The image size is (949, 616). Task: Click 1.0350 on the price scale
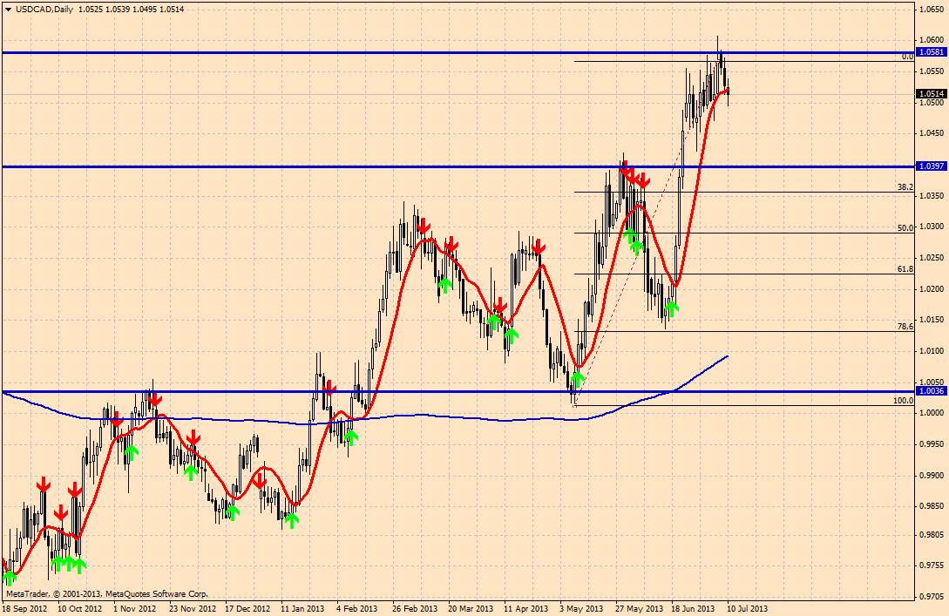932,195
